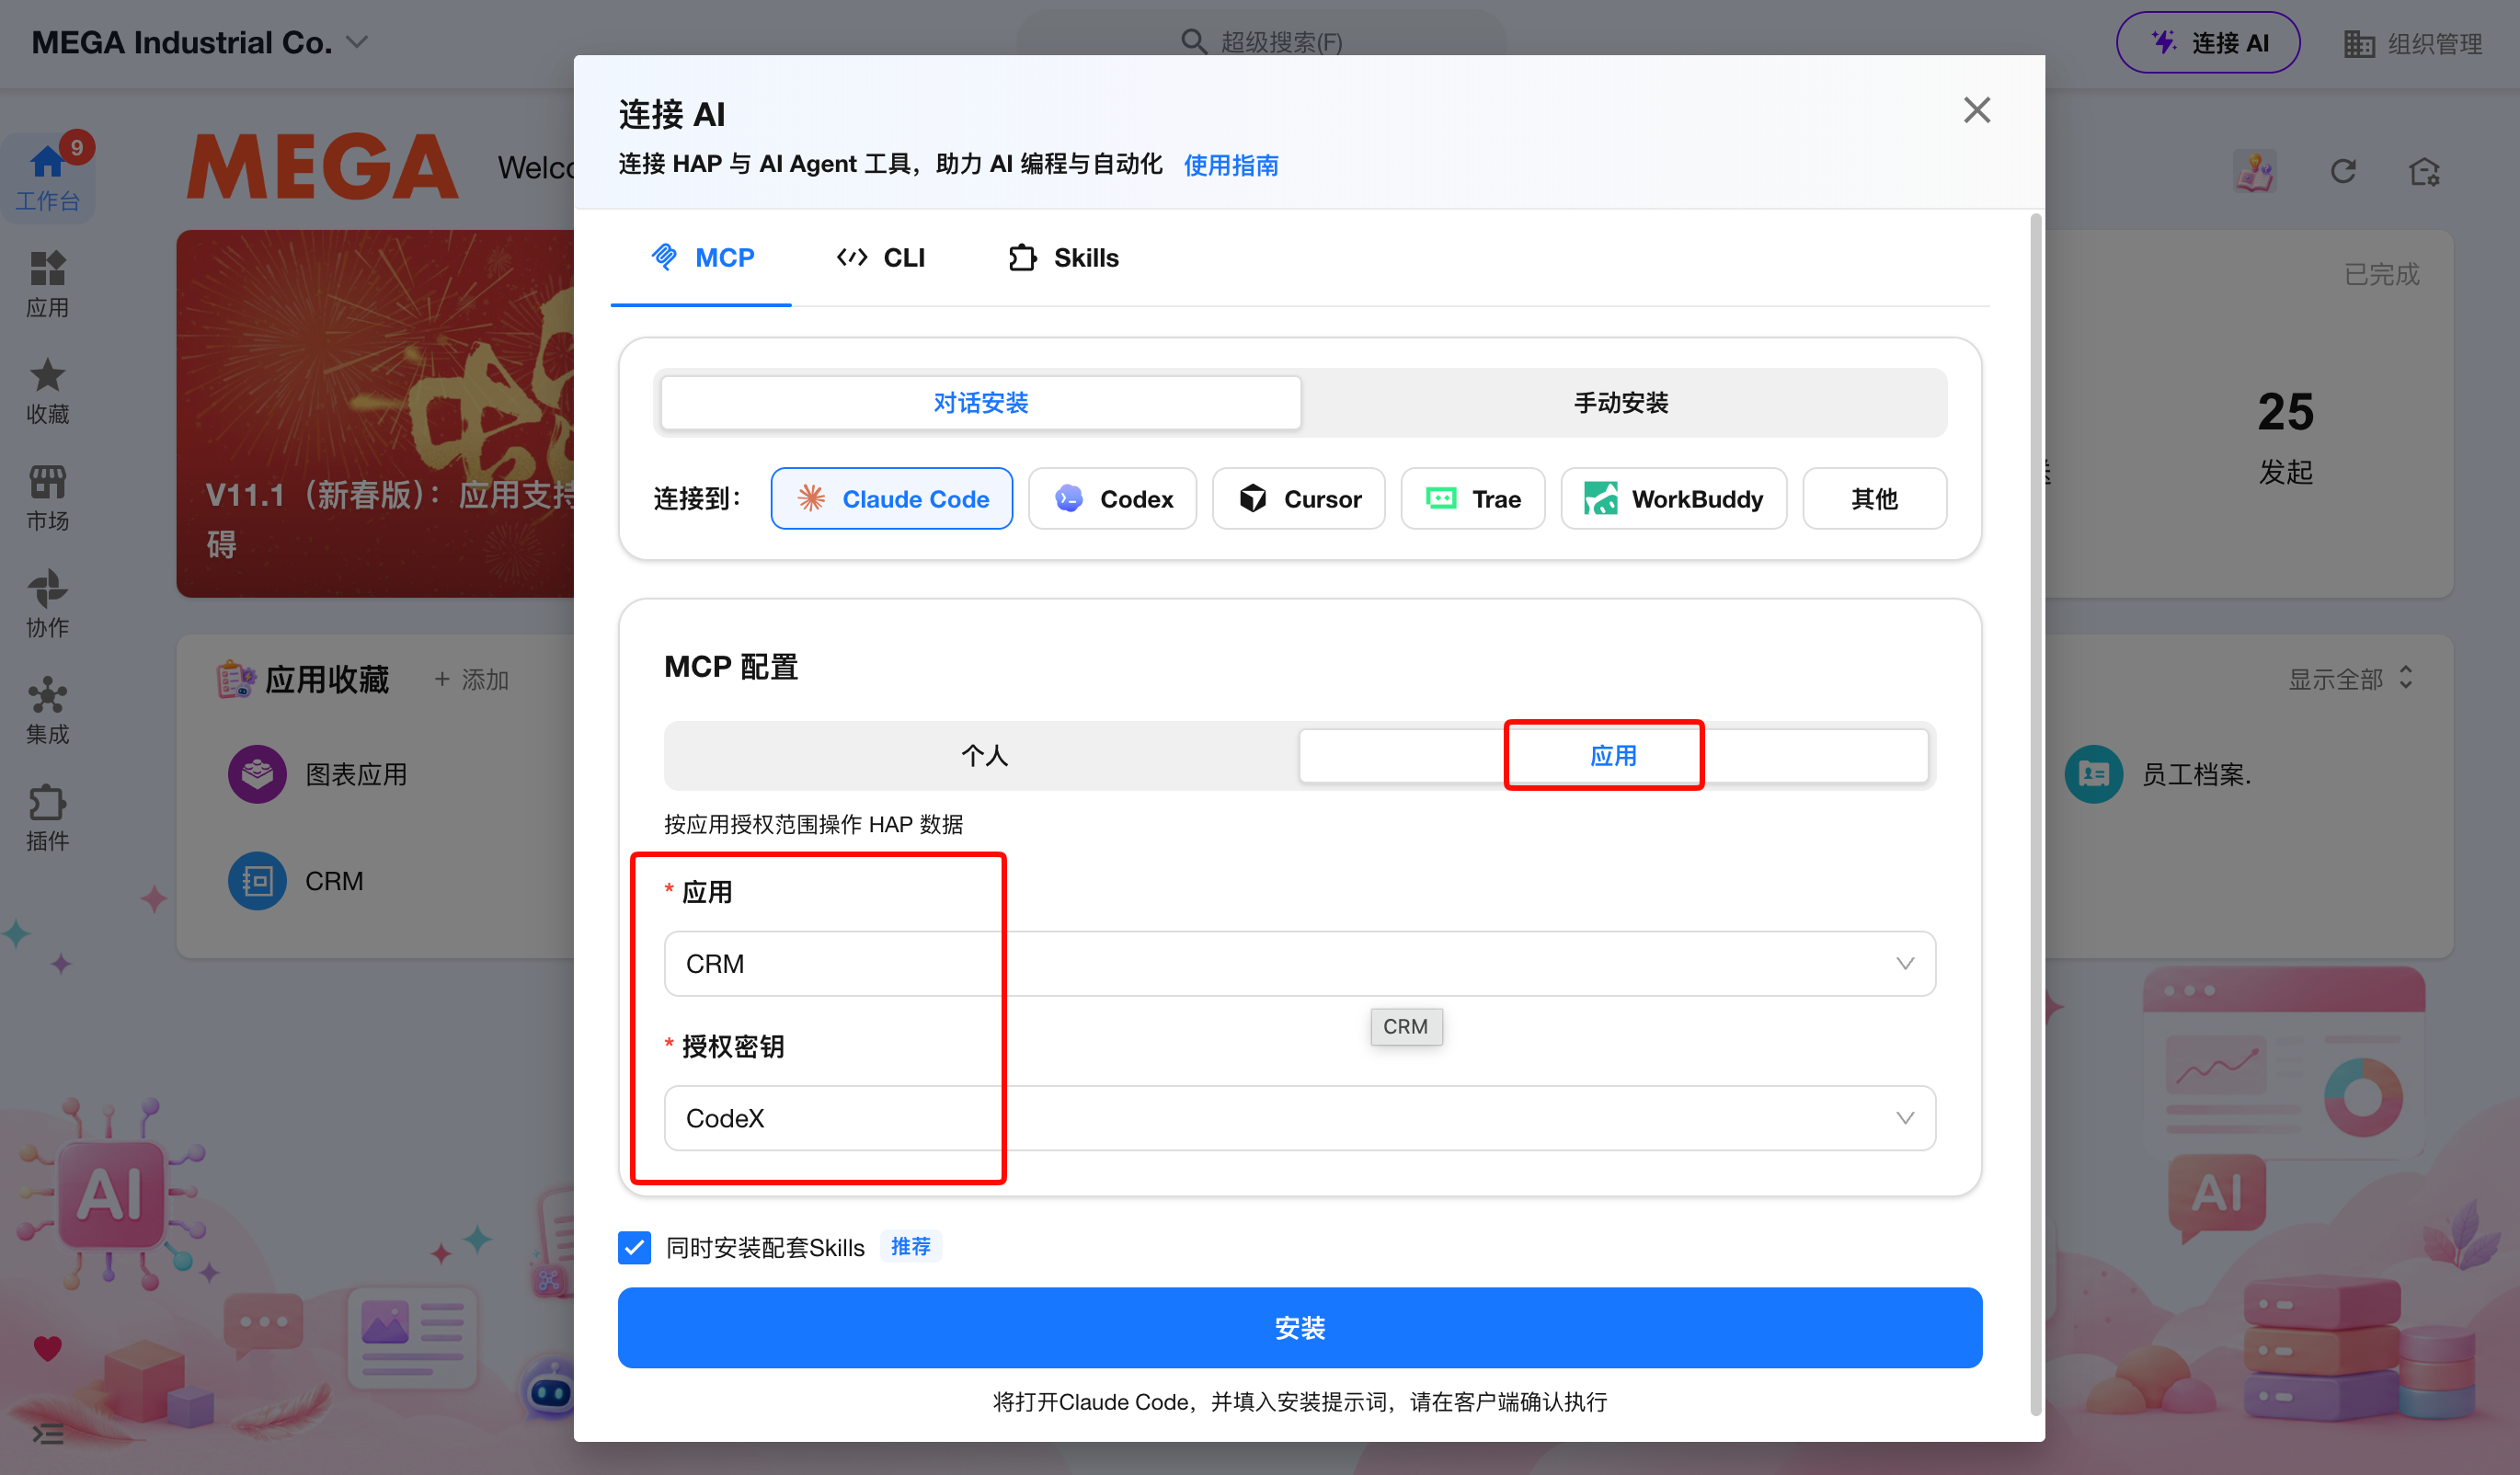Select the 应用 MCP configuration scope
This screenshot has height=1475, width=2520.
click(x=1613, y=755)
